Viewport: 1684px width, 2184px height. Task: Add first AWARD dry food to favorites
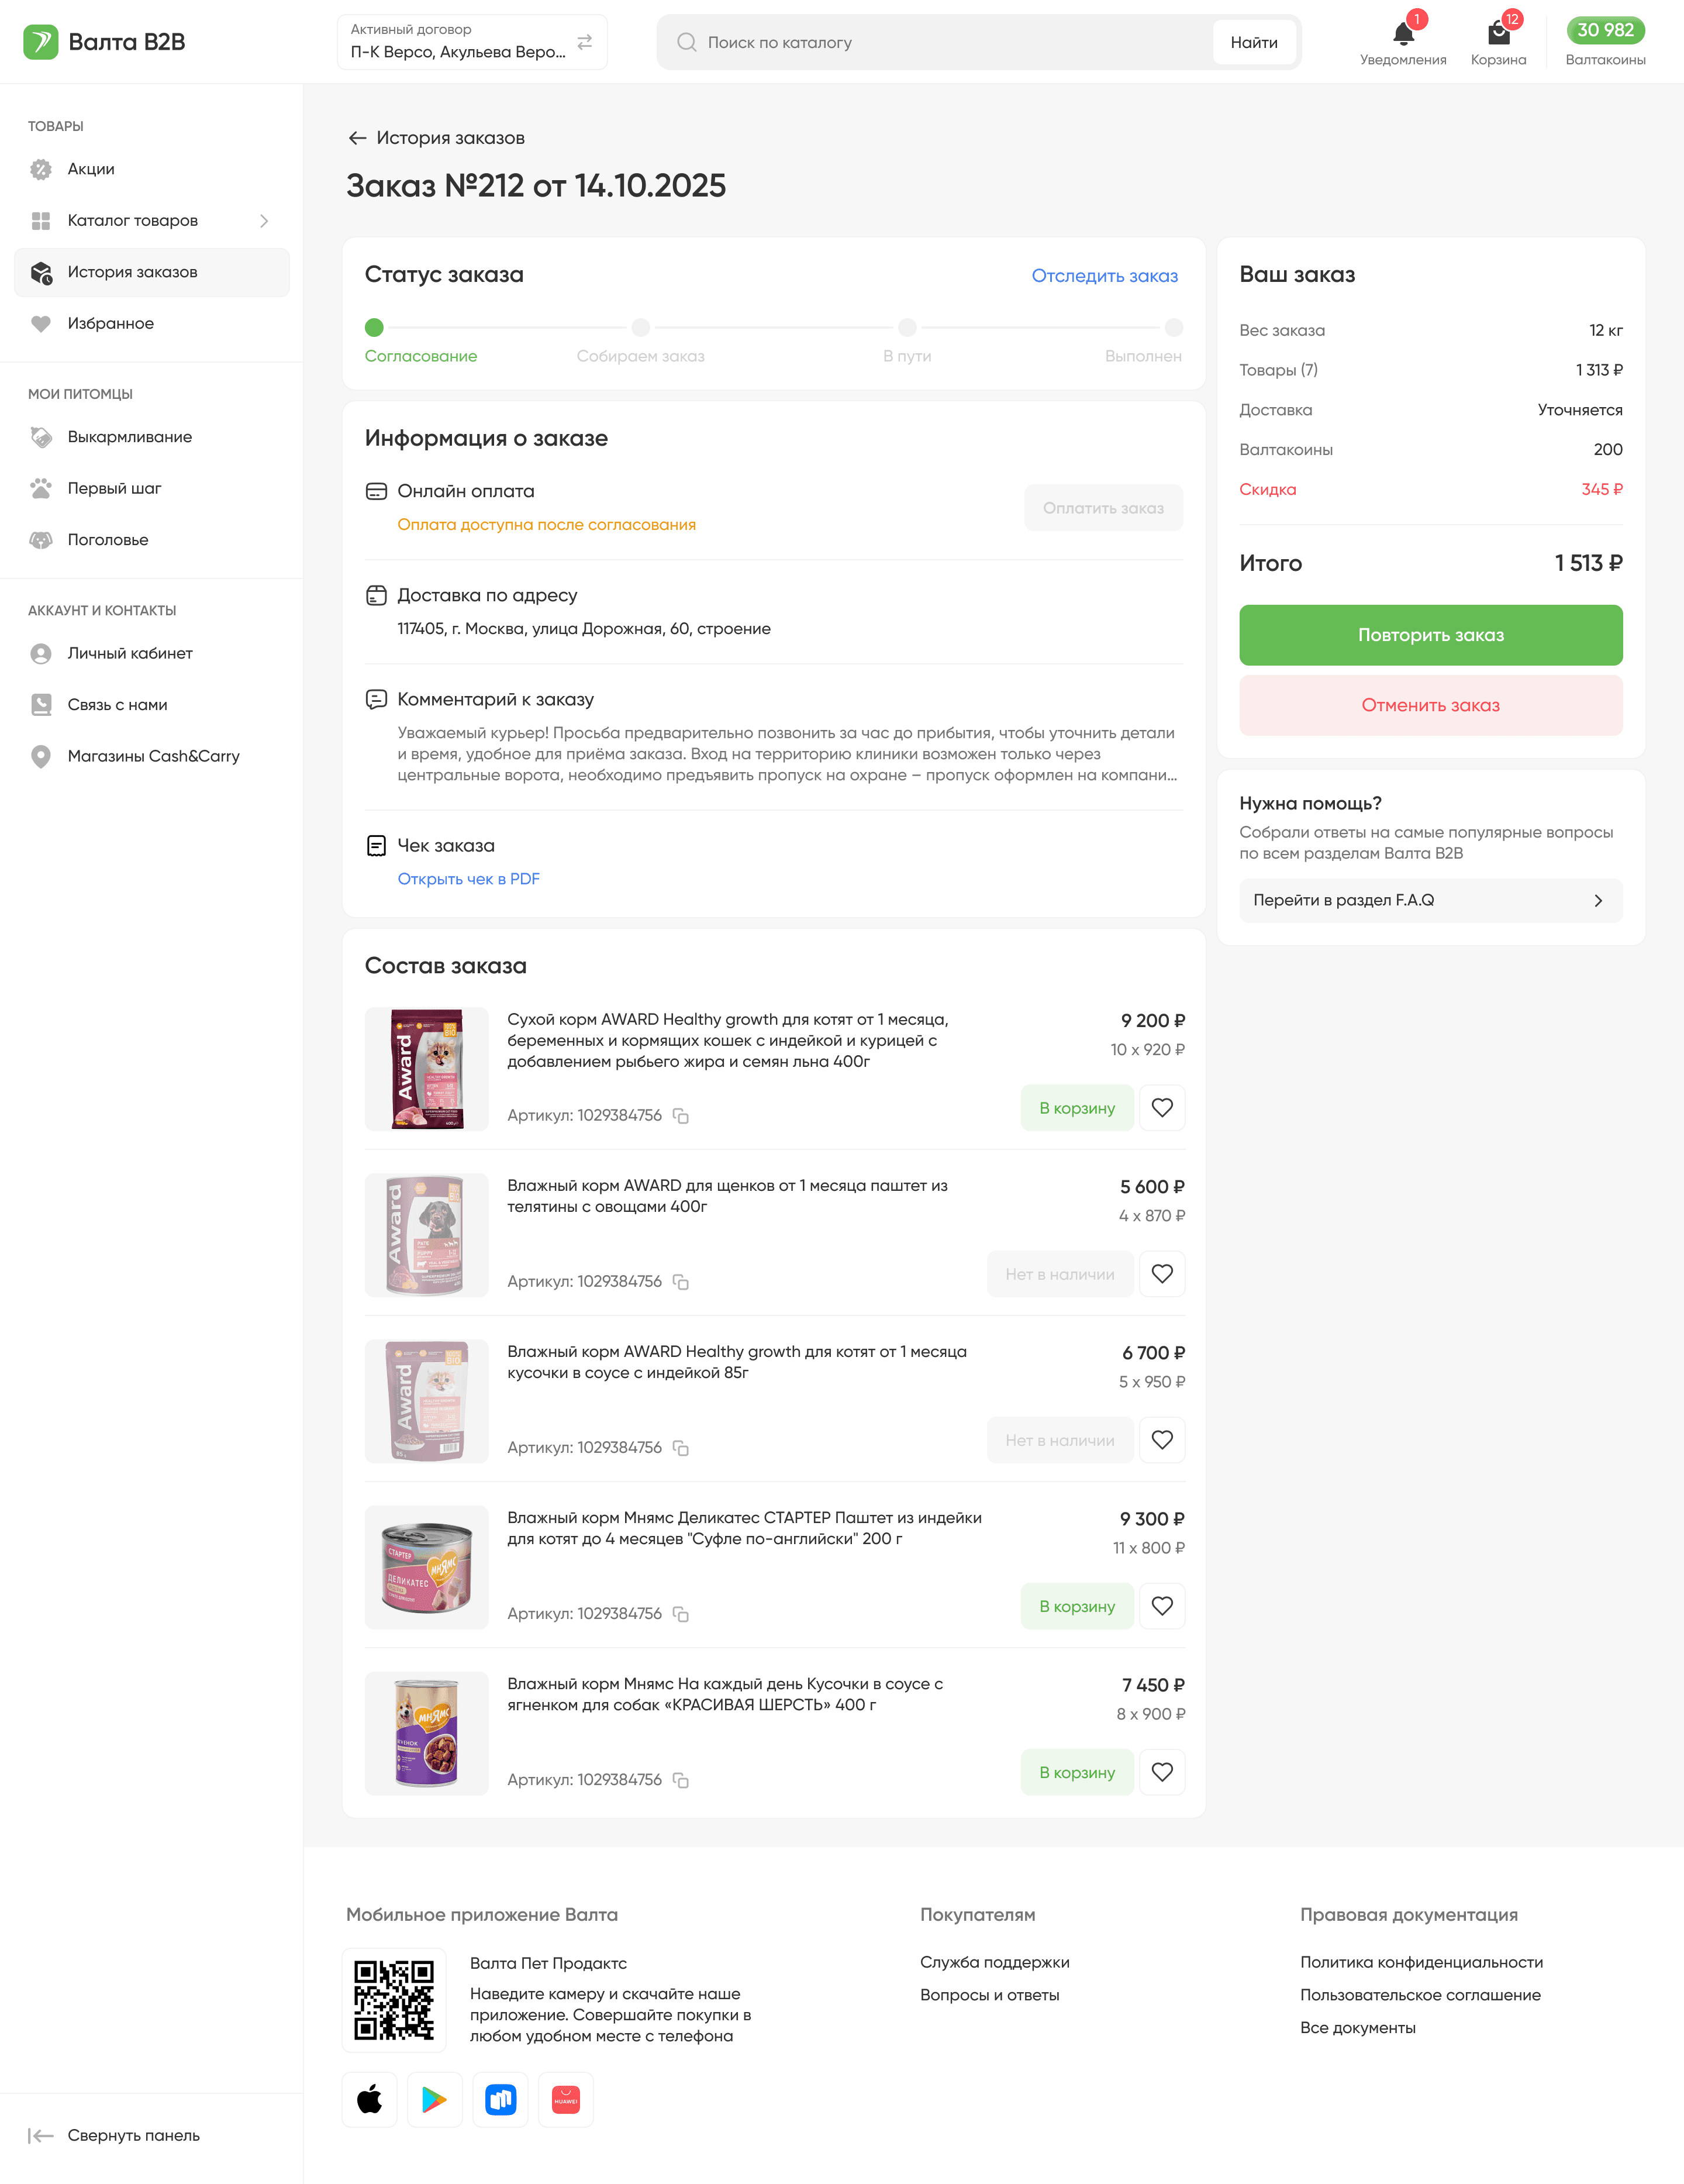1162,1108
